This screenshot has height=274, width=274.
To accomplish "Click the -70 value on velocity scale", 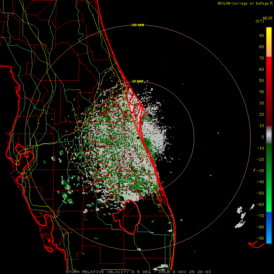I will [260, 216].
